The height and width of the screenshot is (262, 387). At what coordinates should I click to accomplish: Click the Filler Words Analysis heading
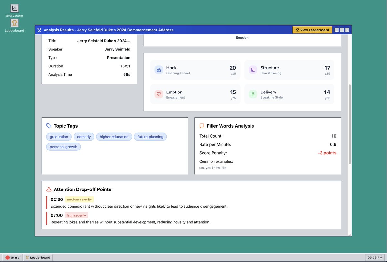pyautogui.click(x=230, y=126)
